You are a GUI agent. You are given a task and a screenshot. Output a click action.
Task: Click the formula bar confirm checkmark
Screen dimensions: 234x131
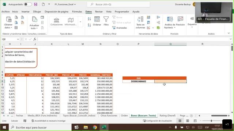[30, 39]
